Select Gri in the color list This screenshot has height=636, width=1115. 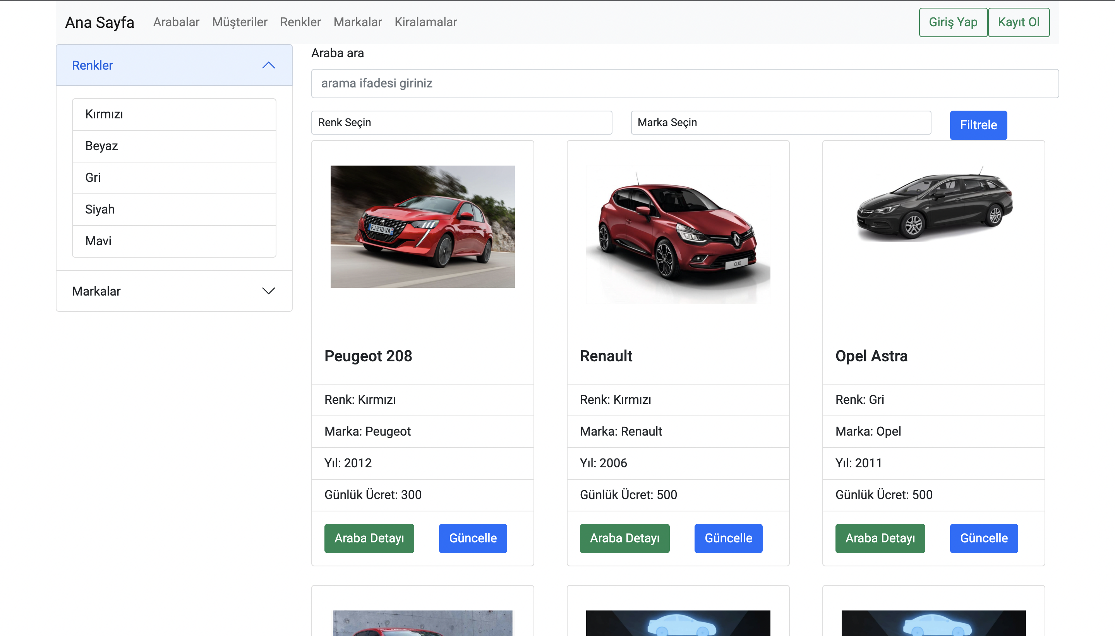pyautogui.click(x=174, y=178)
